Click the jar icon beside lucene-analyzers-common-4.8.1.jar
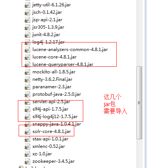 point(27,50)
